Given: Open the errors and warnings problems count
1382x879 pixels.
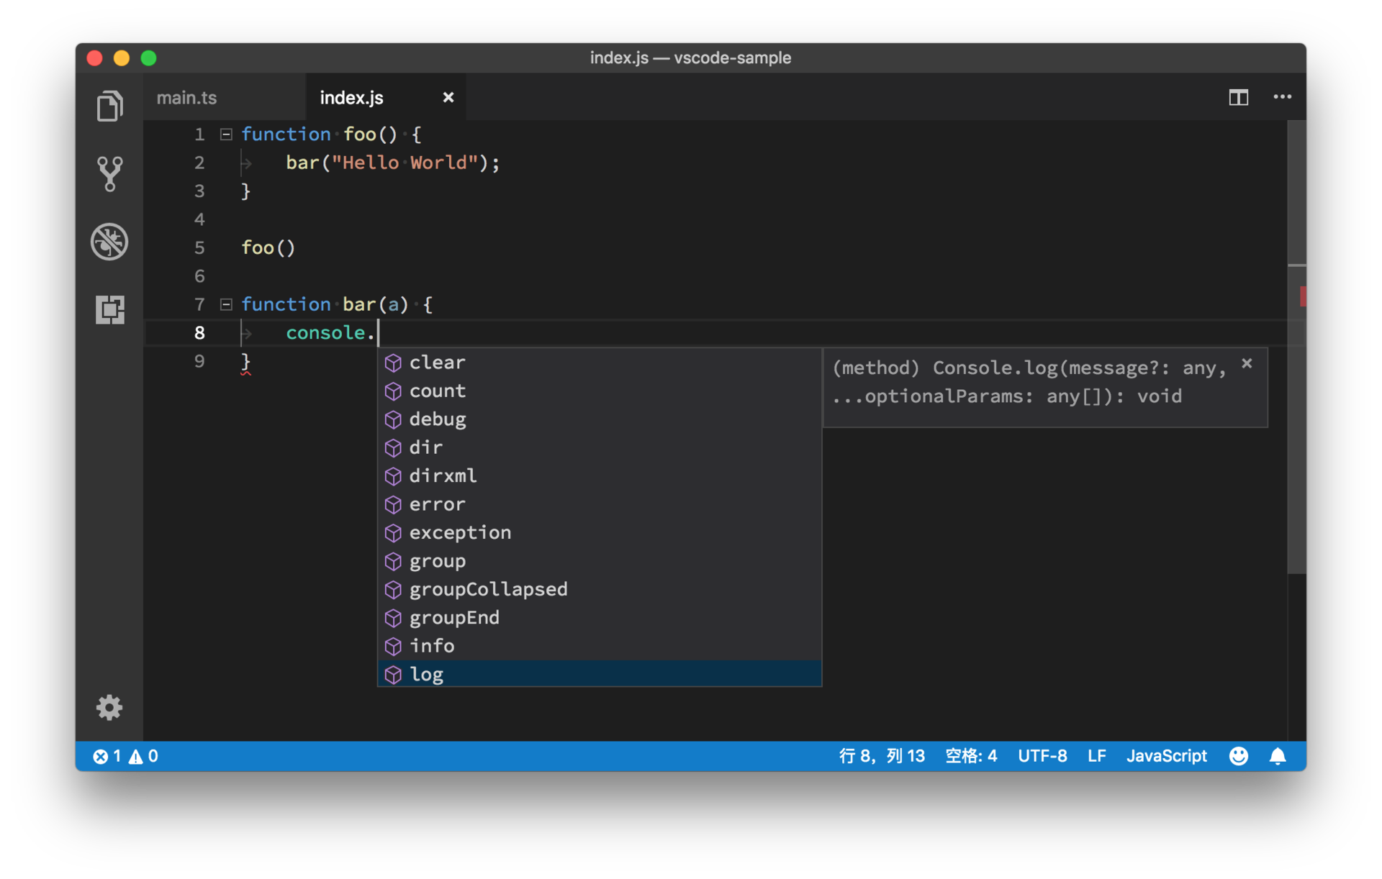Looking at the screenshot, I should click(125, 756).
